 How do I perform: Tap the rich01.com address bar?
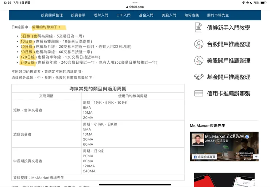pyautogui.click(x=135, y=7)
